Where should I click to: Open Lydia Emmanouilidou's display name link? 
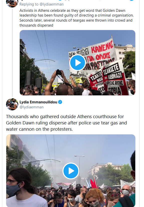point(38,102)
